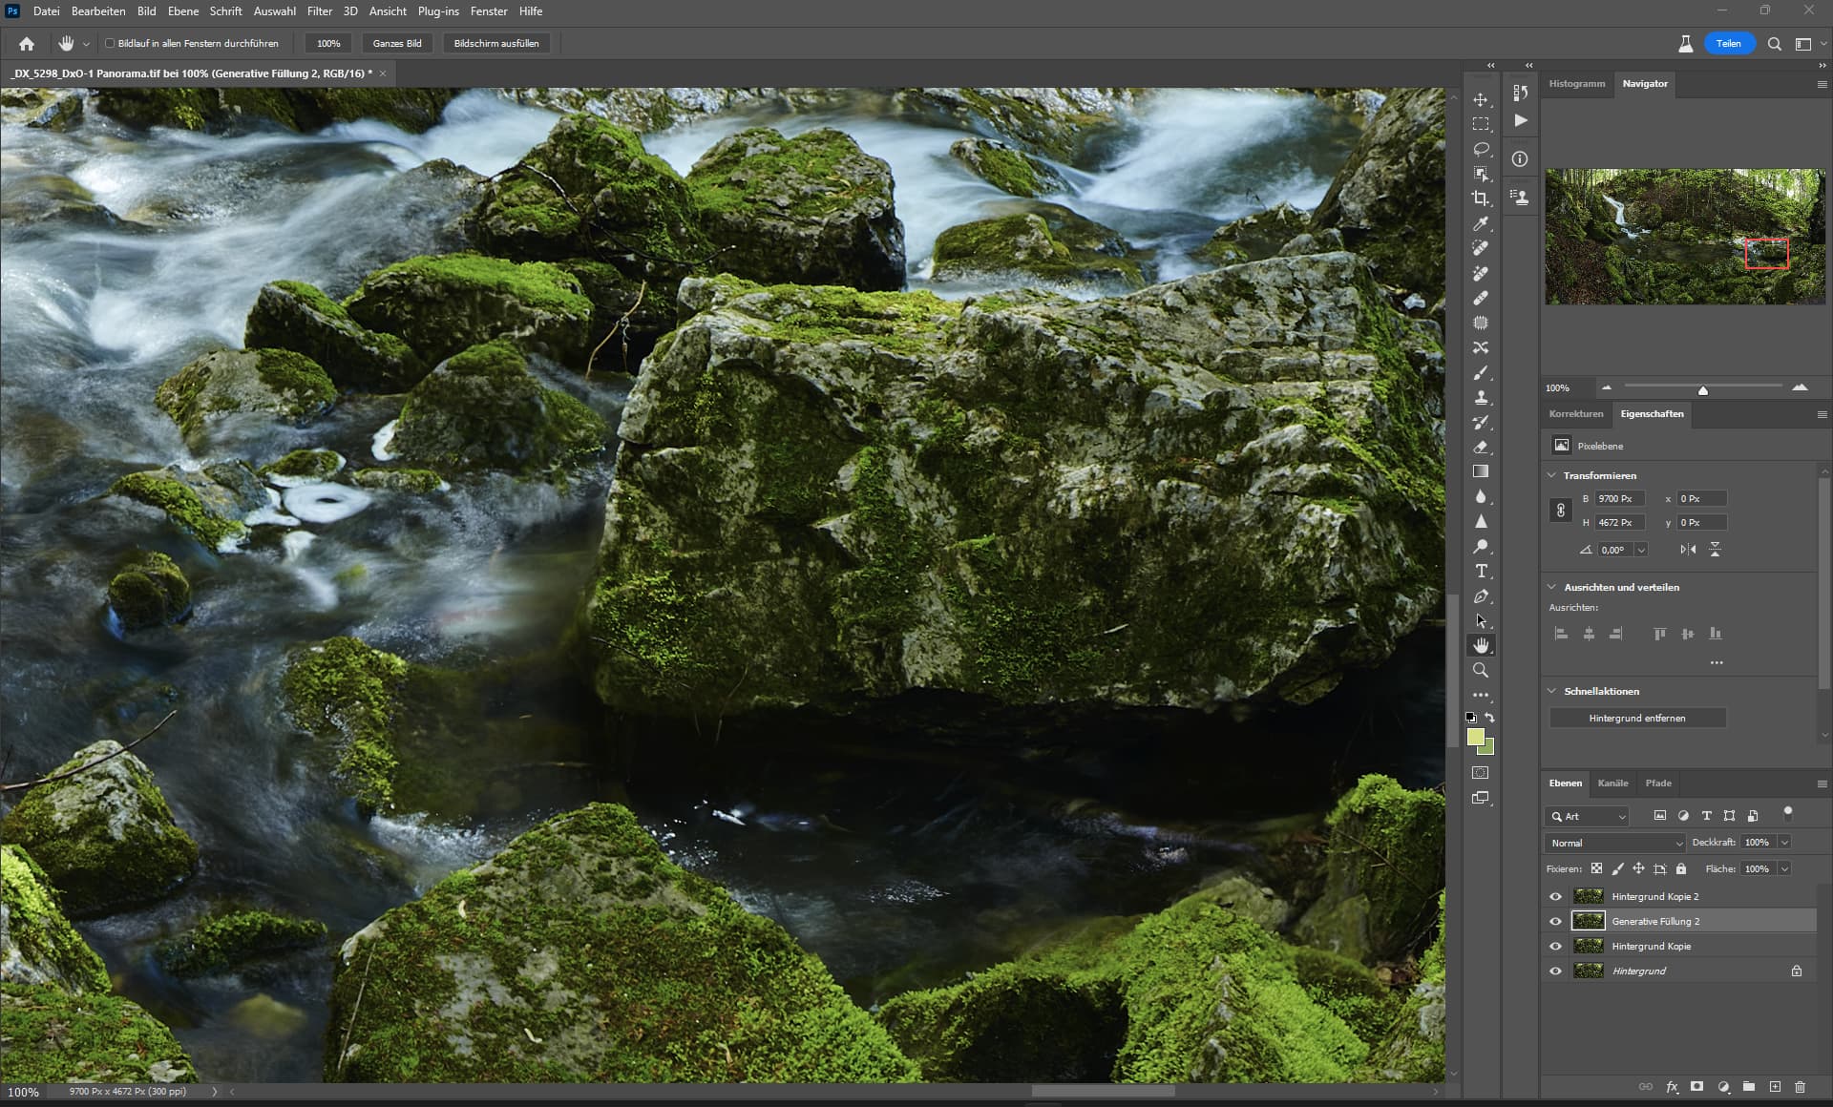Lock all layer attributes

click(x=1681, y=868)
